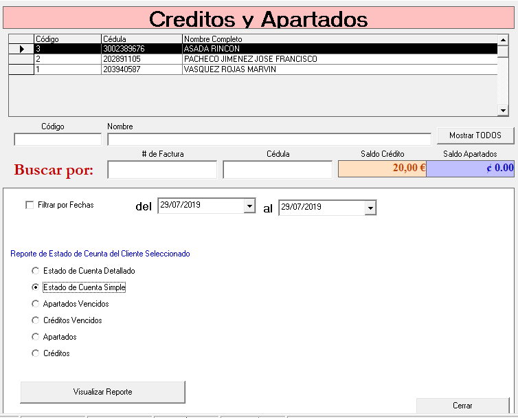The height and width of the screenshot is (418, 518).
Task: Select the Apartados report option
Action: pos(36,337)
